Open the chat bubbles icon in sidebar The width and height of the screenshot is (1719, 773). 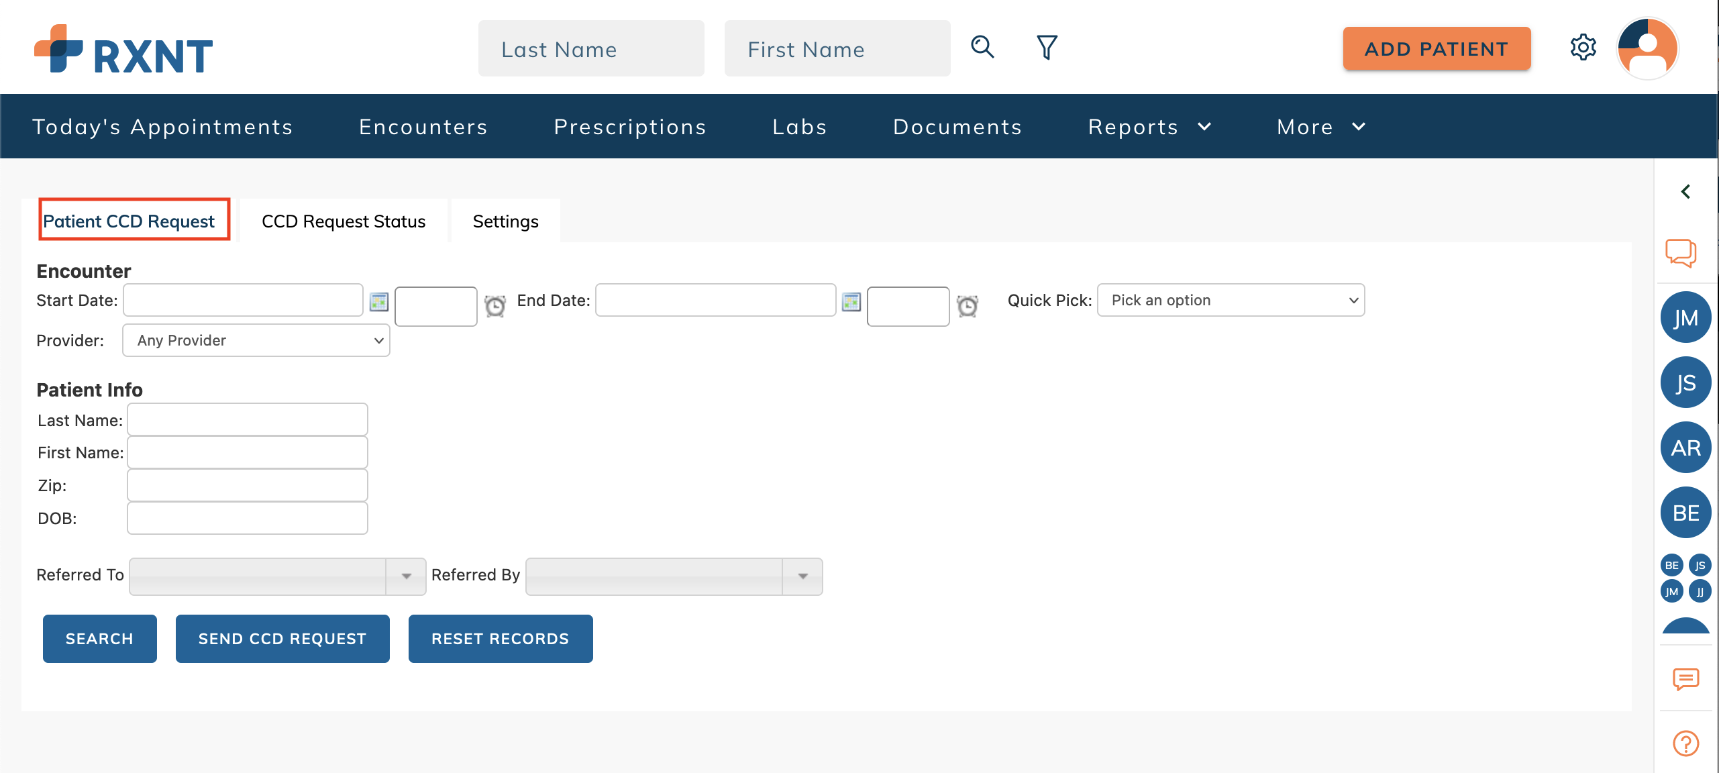pos(1681,253)
